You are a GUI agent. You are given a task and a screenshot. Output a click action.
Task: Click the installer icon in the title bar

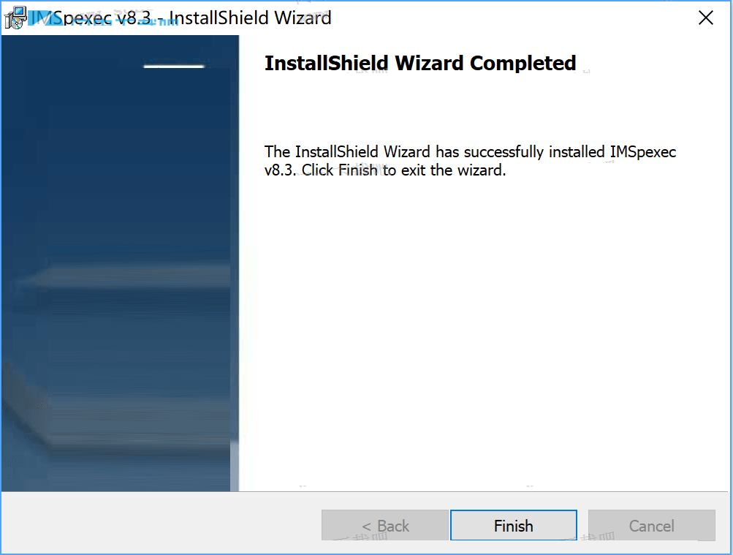pyautogui.click(x=15, y=18)
